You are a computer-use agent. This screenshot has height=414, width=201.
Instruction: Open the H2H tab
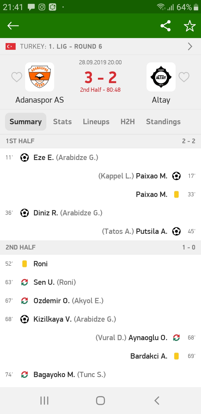pos(128,122)
